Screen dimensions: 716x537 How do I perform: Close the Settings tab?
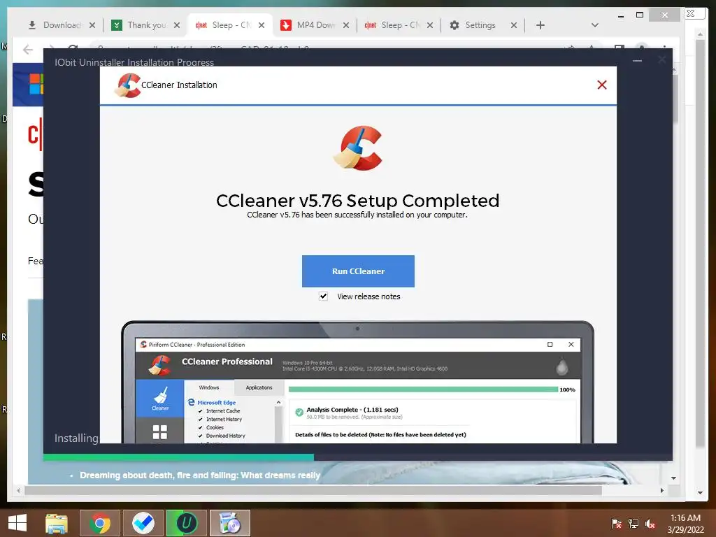514,25
